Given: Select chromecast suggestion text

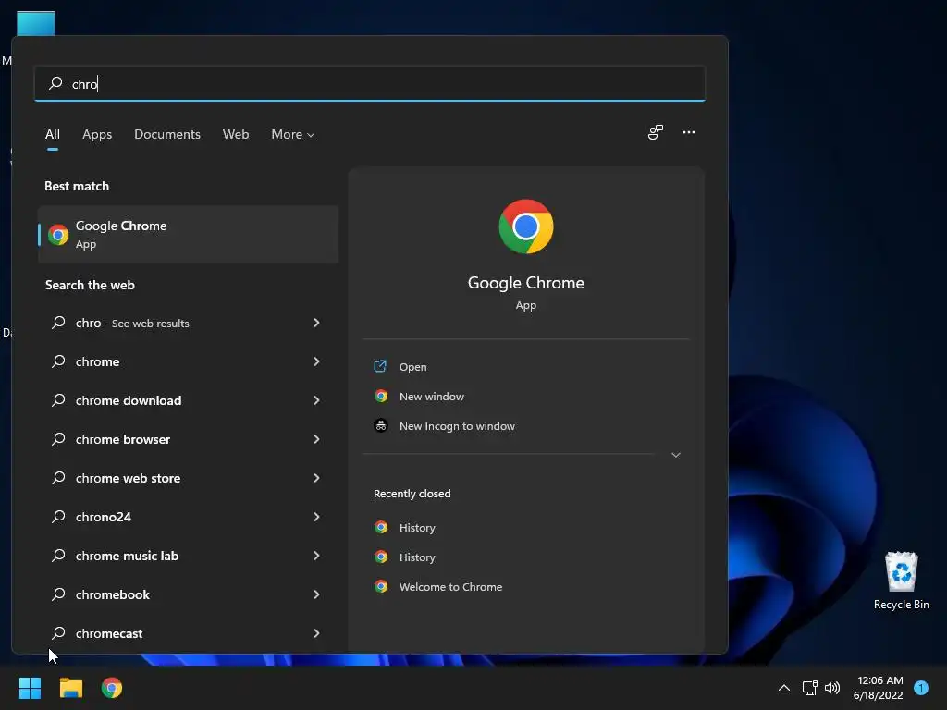Looking at the screenshot, I should point(109,633).
